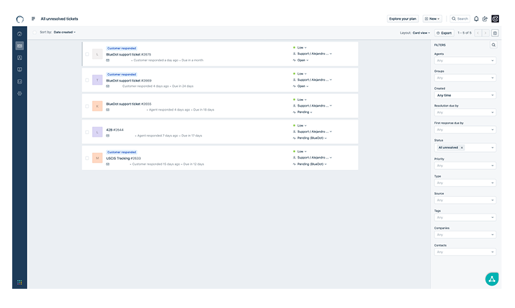Select the checkbox for USCIS Tracking #2633
515x308 pixels.
(x=87, y=158)
